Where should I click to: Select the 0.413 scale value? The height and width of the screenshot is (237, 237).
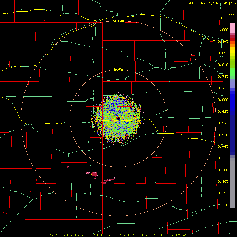pos(223,158)
